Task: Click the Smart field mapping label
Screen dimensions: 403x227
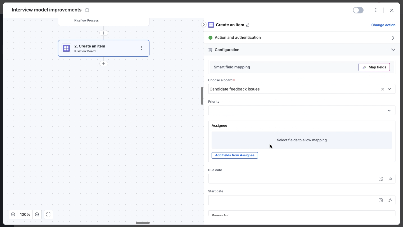Action: [232, 67]
